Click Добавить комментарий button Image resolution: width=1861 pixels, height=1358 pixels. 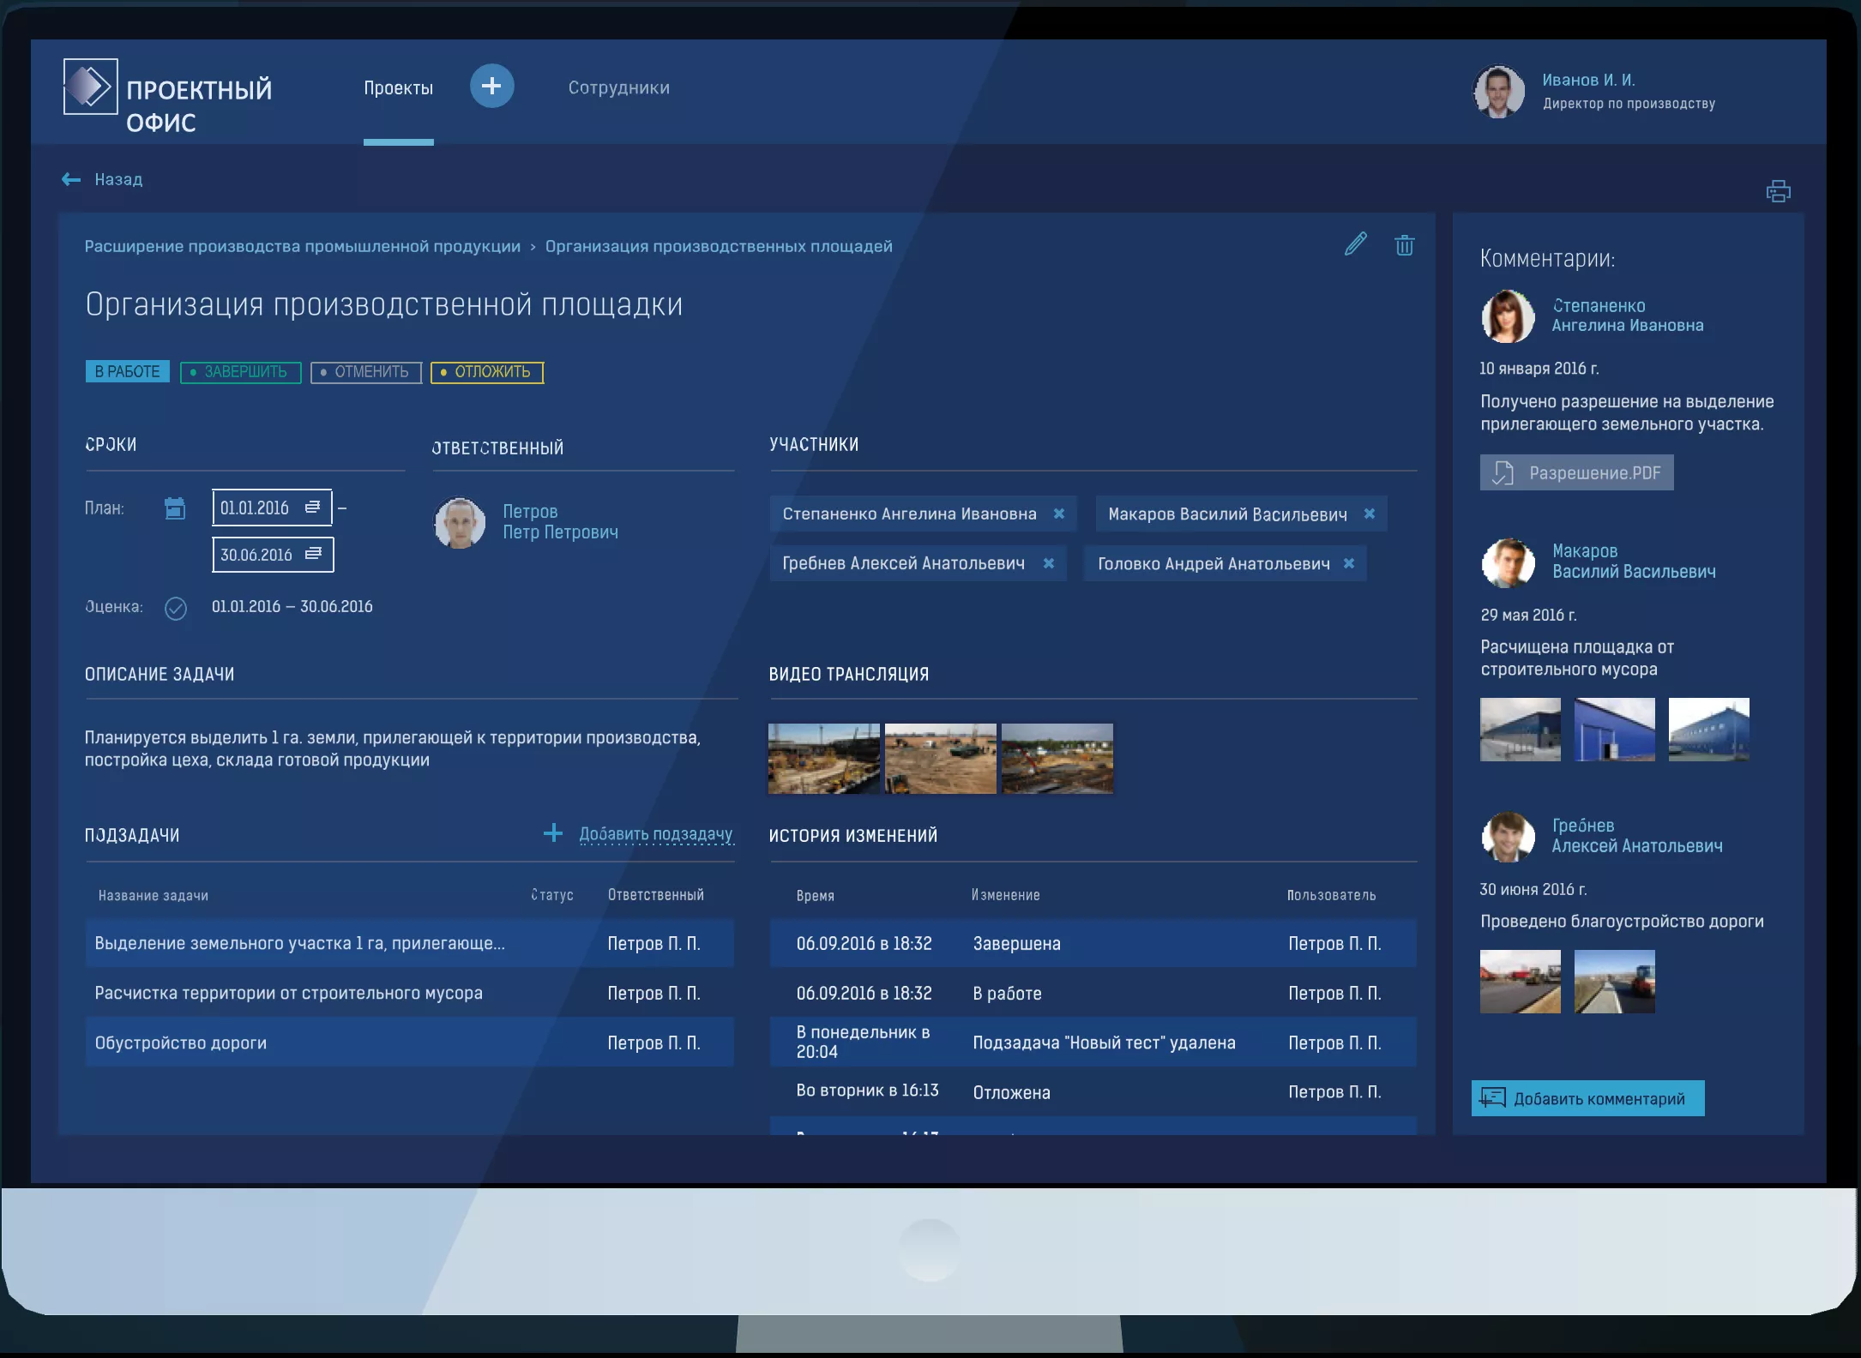tap(1587, 1098)
